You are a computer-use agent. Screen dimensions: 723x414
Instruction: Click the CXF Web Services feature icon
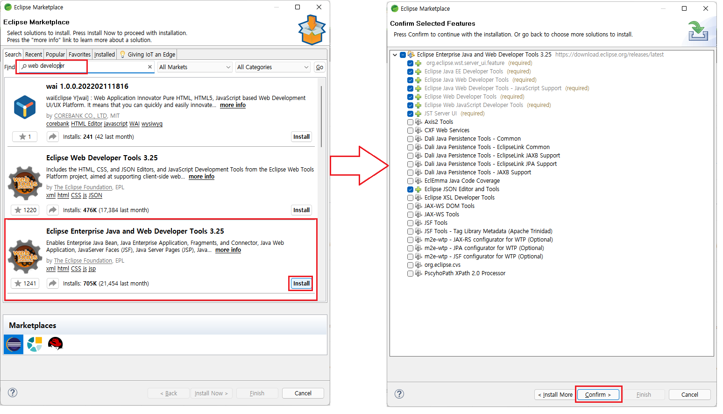tap(418, 130)
